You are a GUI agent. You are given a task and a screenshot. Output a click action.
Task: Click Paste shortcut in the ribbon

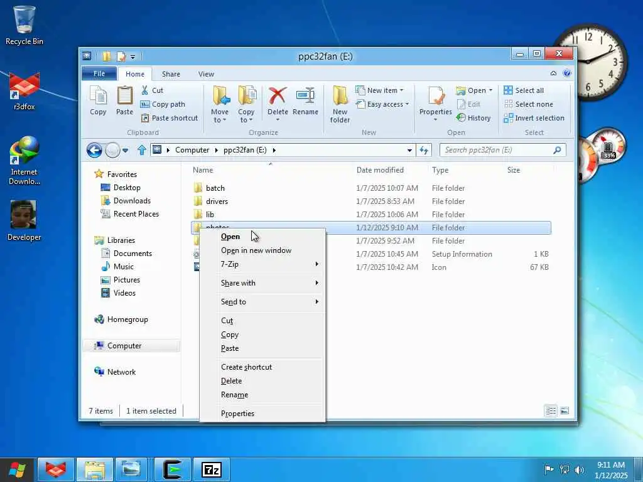(x=170, y=118)
